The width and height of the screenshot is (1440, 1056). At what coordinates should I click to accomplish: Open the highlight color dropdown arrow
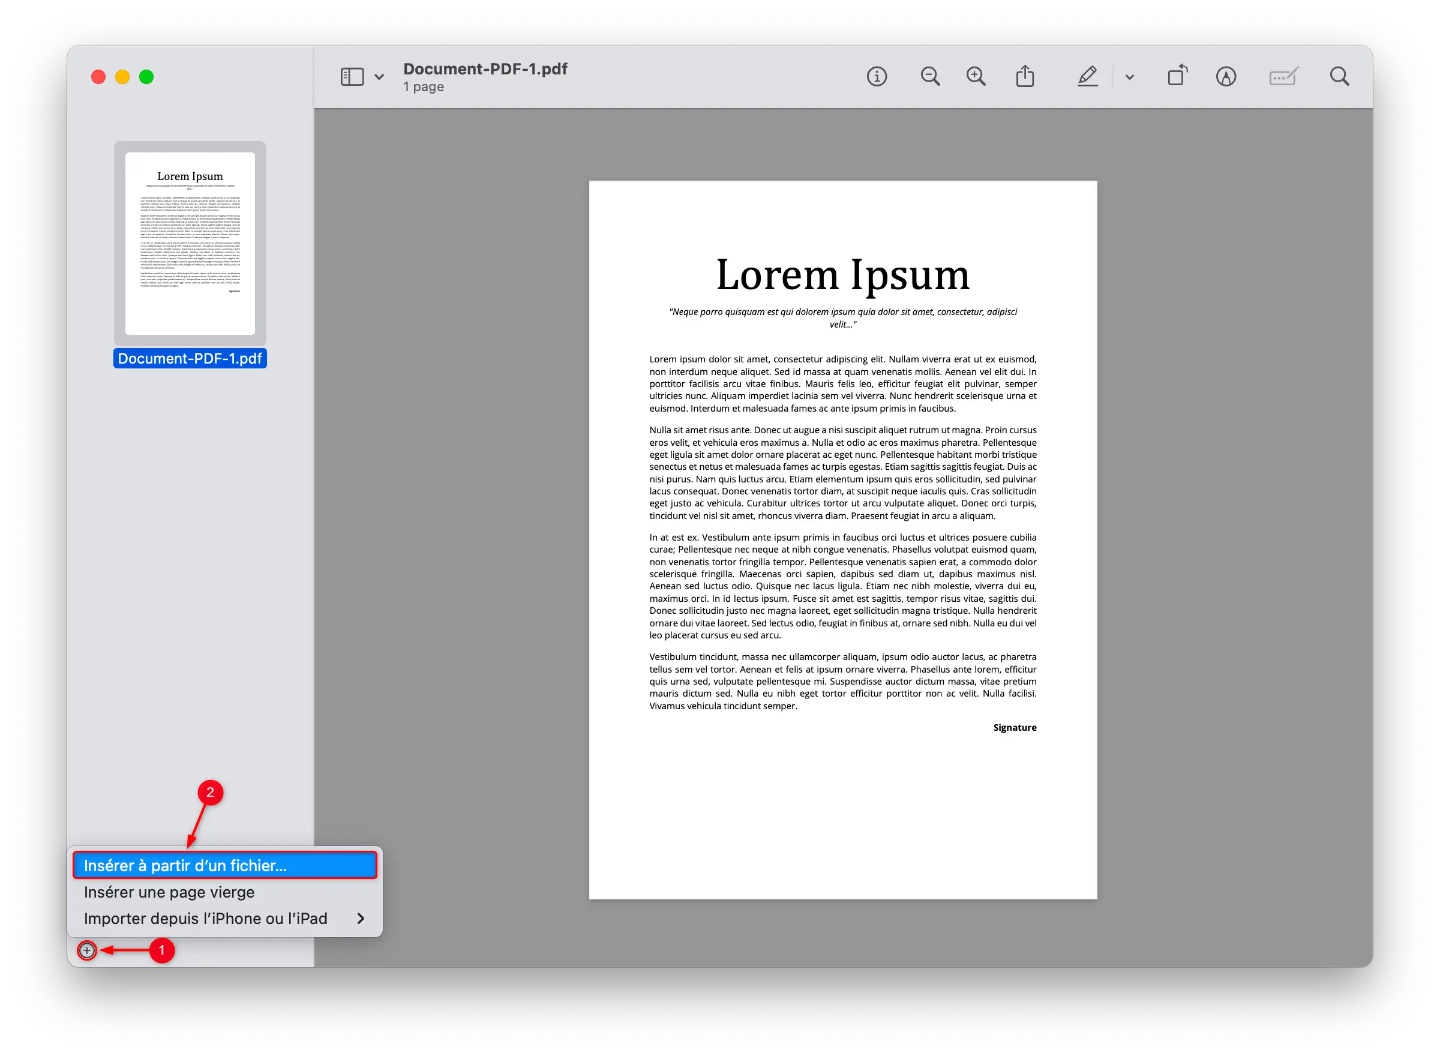click(1129, 77)
